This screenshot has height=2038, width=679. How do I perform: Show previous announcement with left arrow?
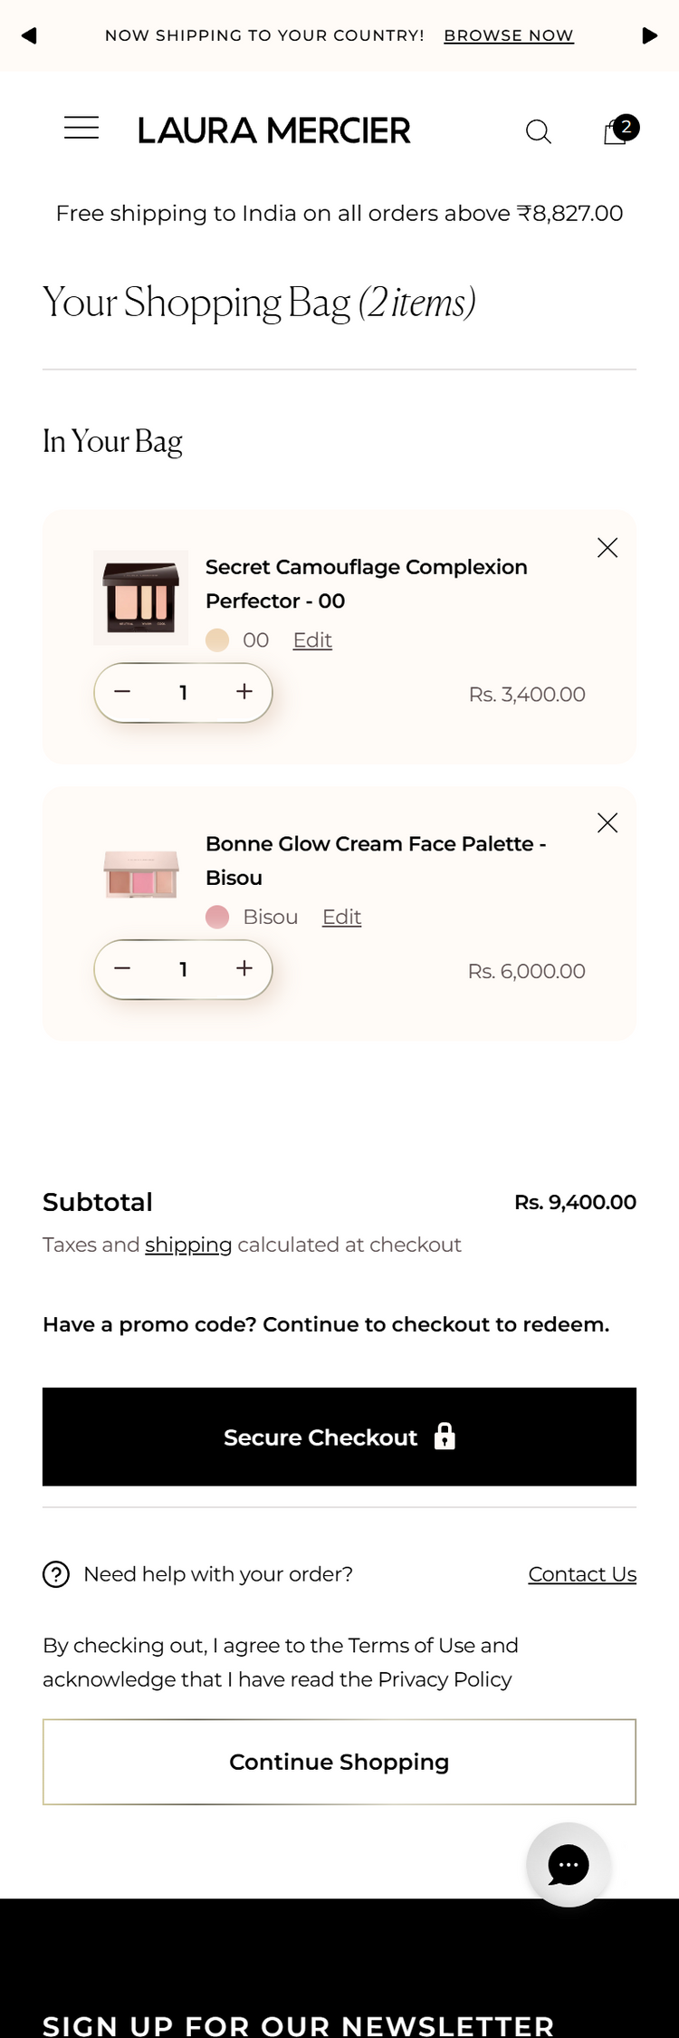(x=29, y=35)
